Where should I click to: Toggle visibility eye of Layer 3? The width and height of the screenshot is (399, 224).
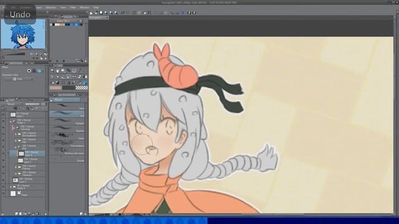coord(3,161)
